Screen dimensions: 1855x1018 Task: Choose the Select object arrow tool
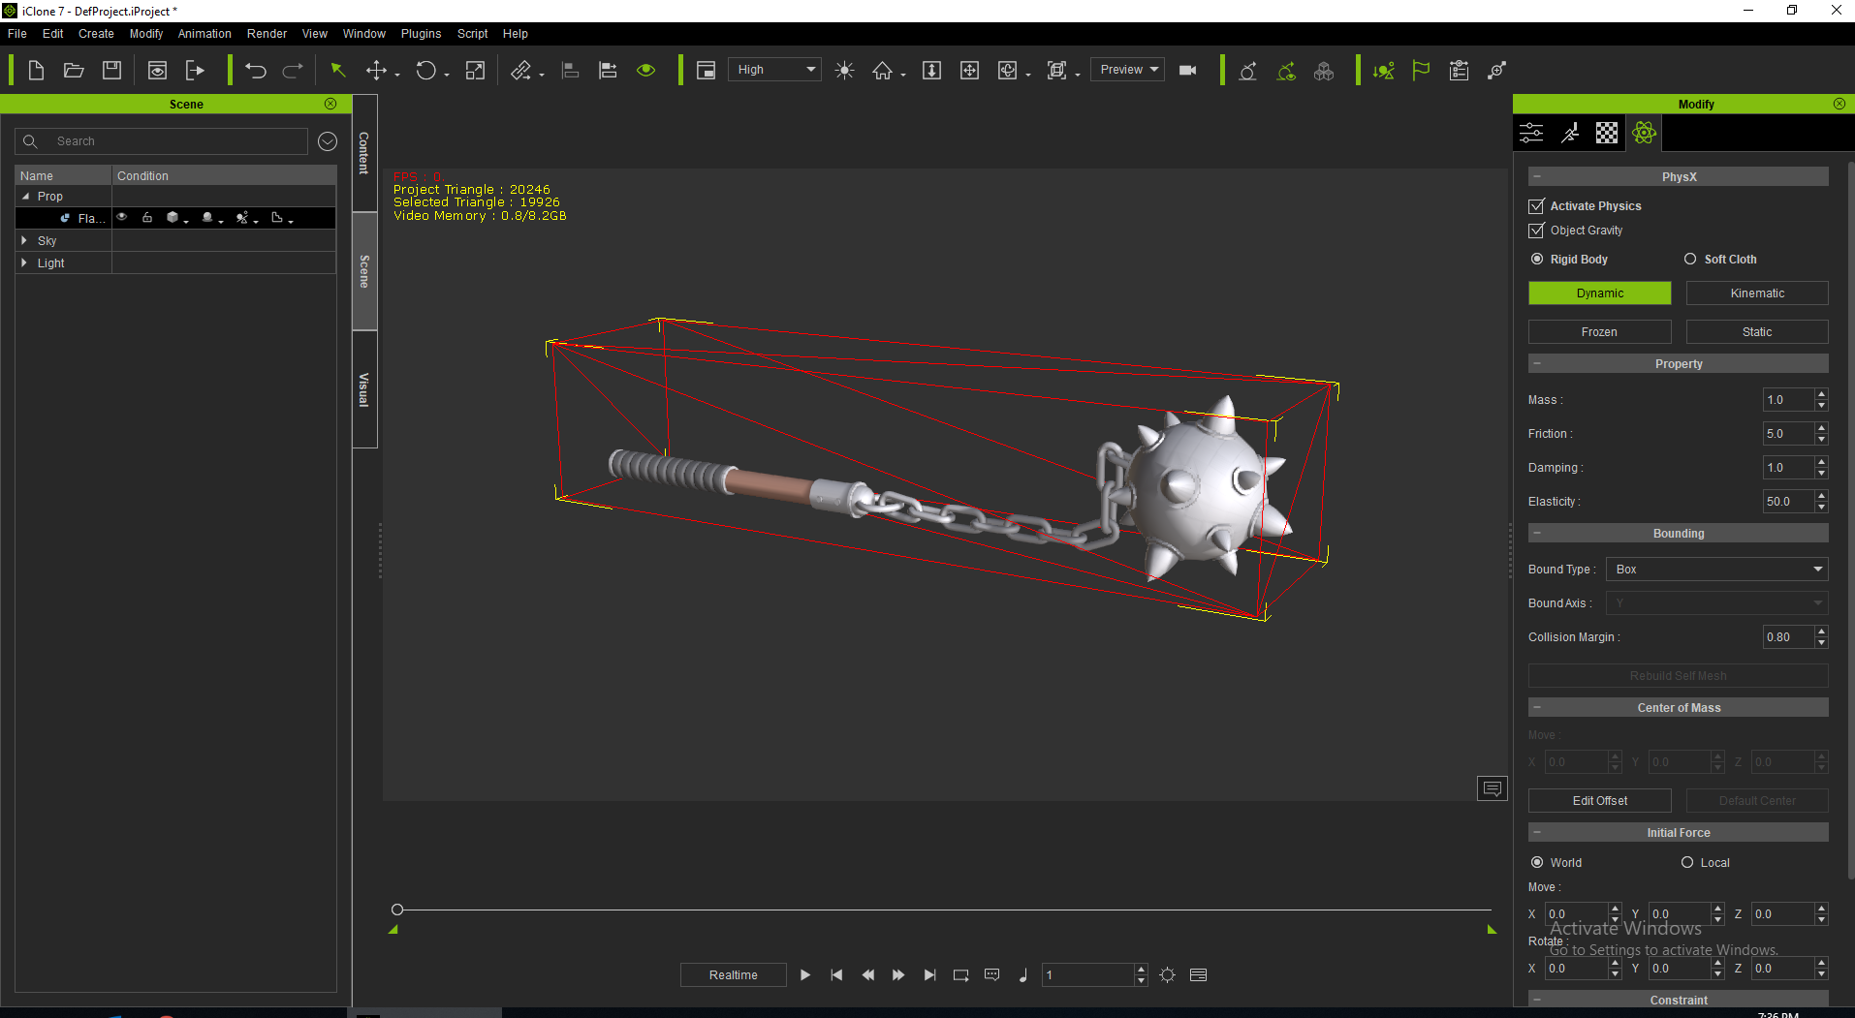click(x=338, y=70)
